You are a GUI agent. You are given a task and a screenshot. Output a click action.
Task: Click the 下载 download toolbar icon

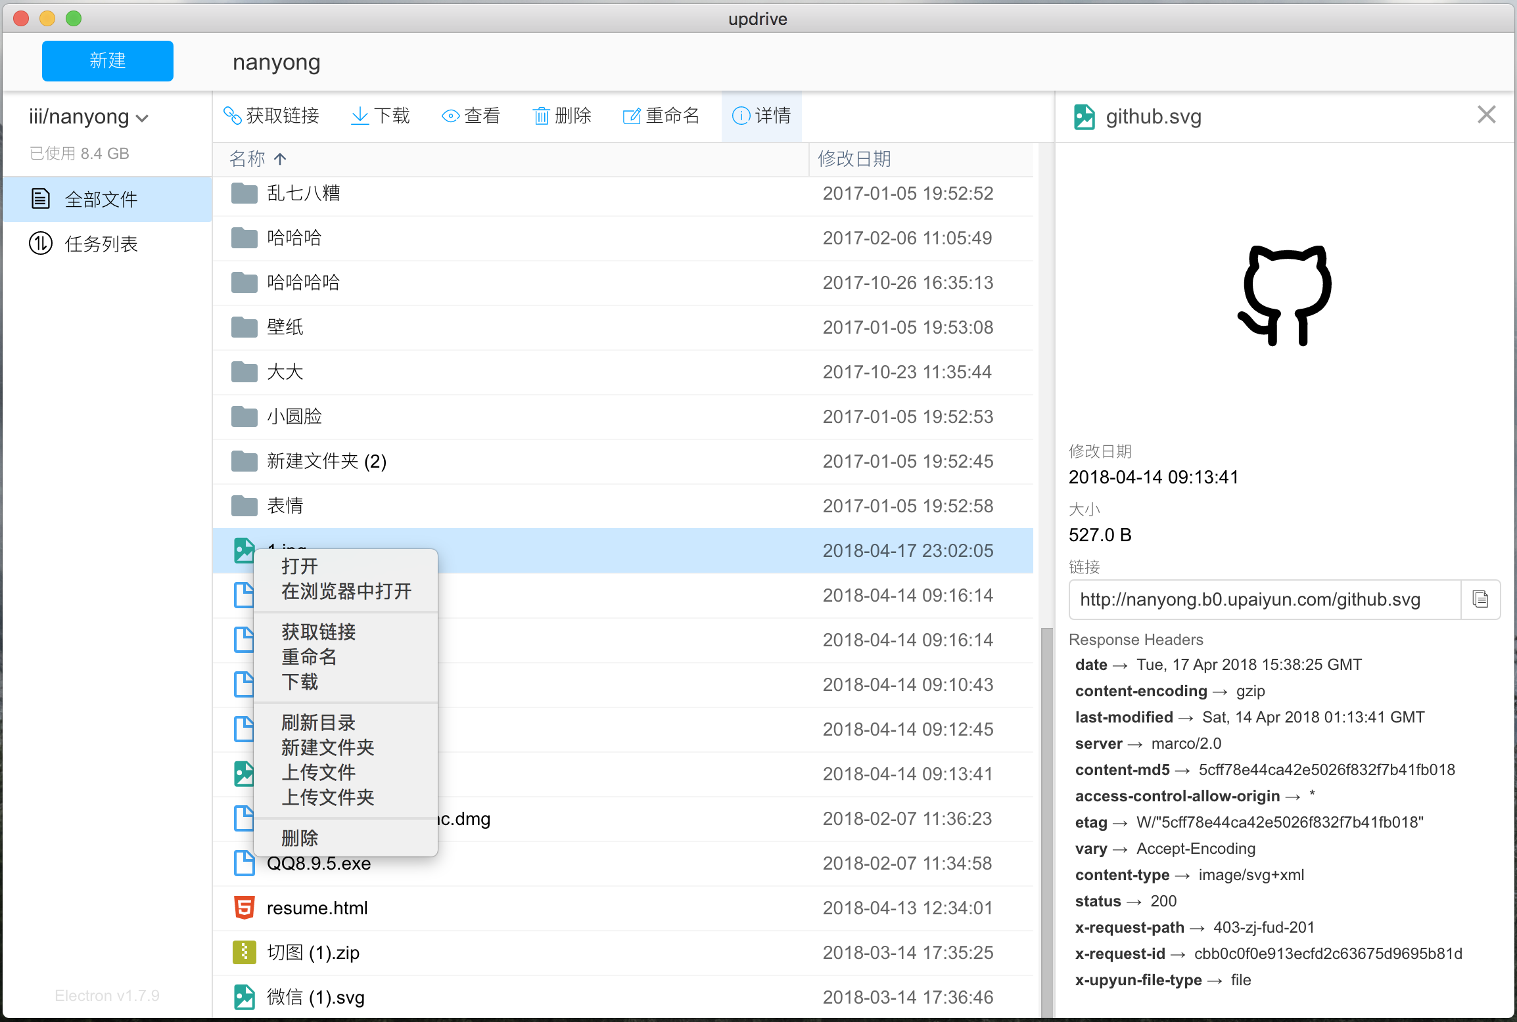[x=360, y=116]
